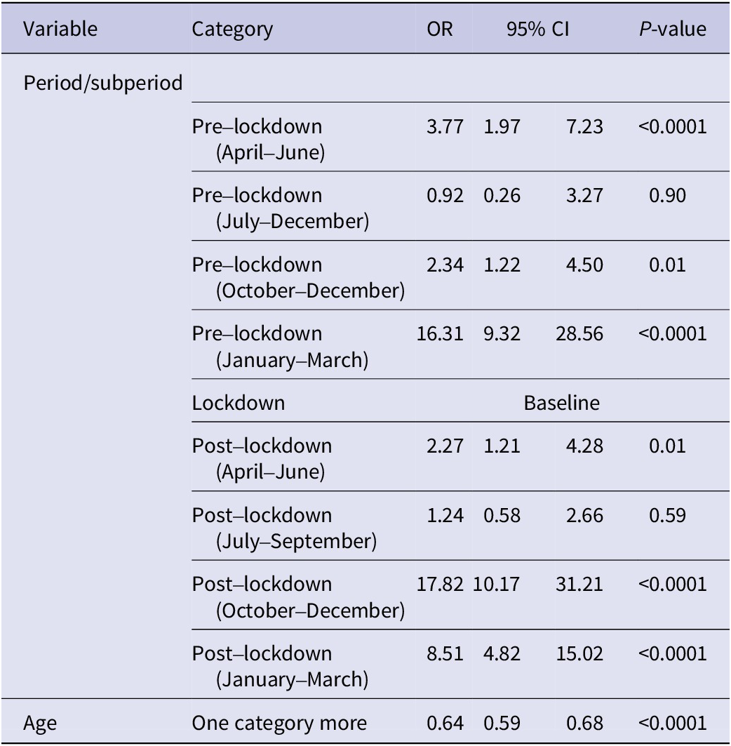Click the "Pre–lockdown (April–June)" category cell
The height and width of the screenshot is (746, 731).
(257, 138)
